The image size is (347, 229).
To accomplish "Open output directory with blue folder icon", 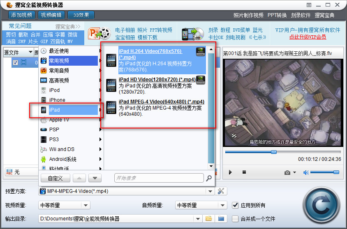I will [221, 219].
